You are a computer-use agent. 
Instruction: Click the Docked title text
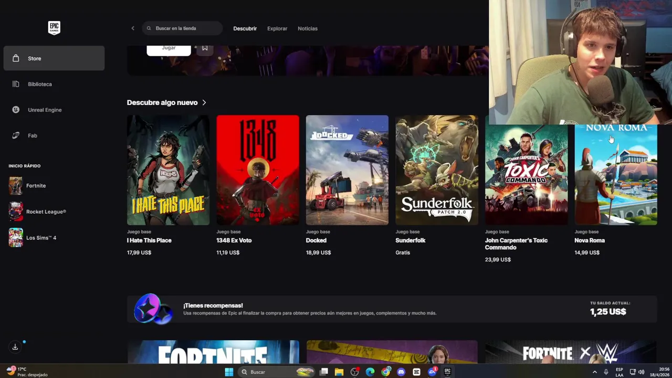tap(316, 240)
